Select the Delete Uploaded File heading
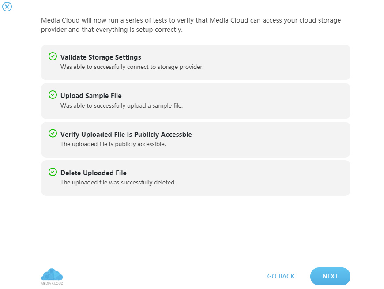Screen dimensions: 384x289 pyautogui.click(x=93, y=173)
